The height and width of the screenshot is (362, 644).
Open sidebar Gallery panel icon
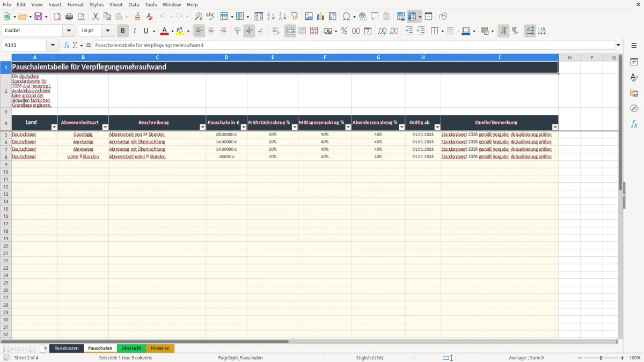click(x=634, y=93)
